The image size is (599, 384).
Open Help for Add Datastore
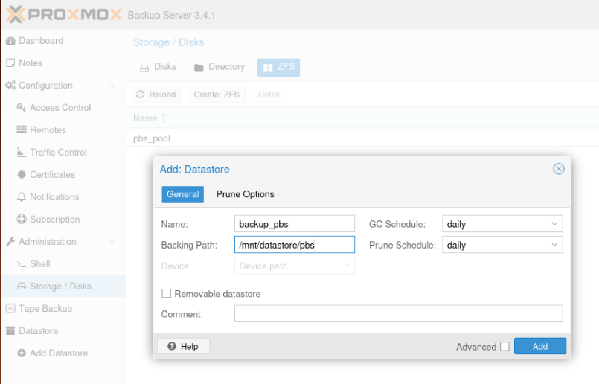183,346
